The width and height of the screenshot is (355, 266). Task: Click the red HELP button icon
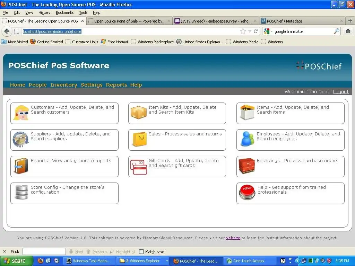click(x=247, y=193)
